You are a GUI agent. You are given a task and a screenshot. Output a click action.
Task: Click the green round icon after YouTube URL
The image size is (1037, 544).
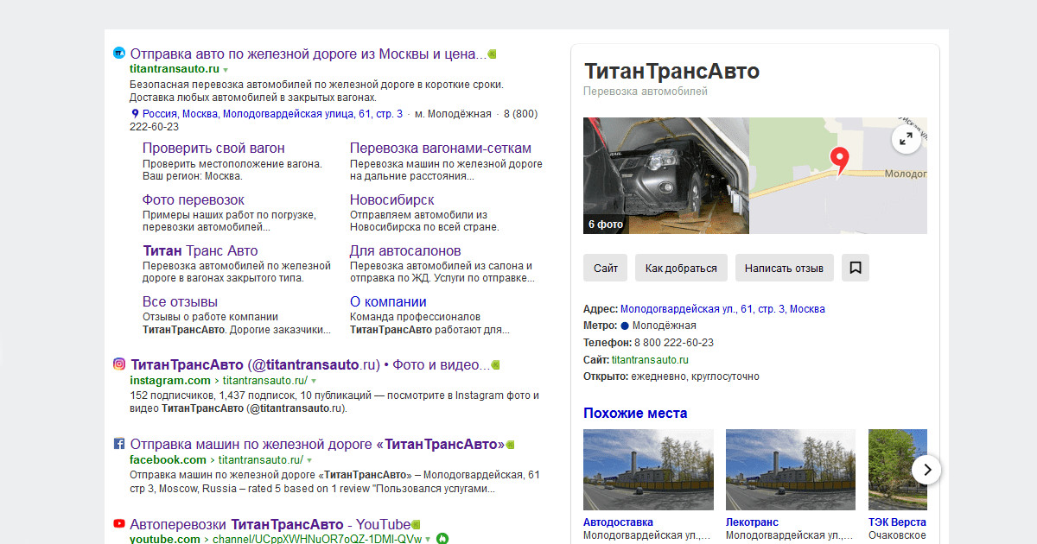(x=442, y=540)
